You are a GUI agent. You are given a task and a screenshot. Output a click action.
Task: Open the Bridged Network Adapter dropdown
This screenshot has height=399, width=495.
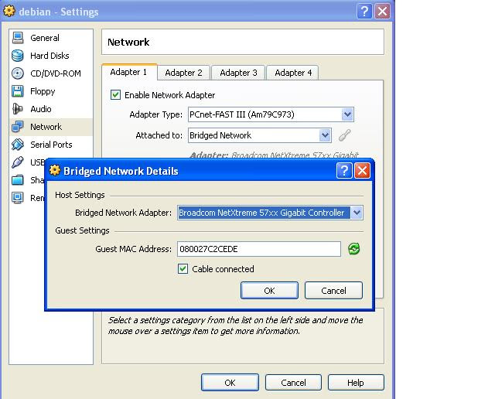coord(357,213)
